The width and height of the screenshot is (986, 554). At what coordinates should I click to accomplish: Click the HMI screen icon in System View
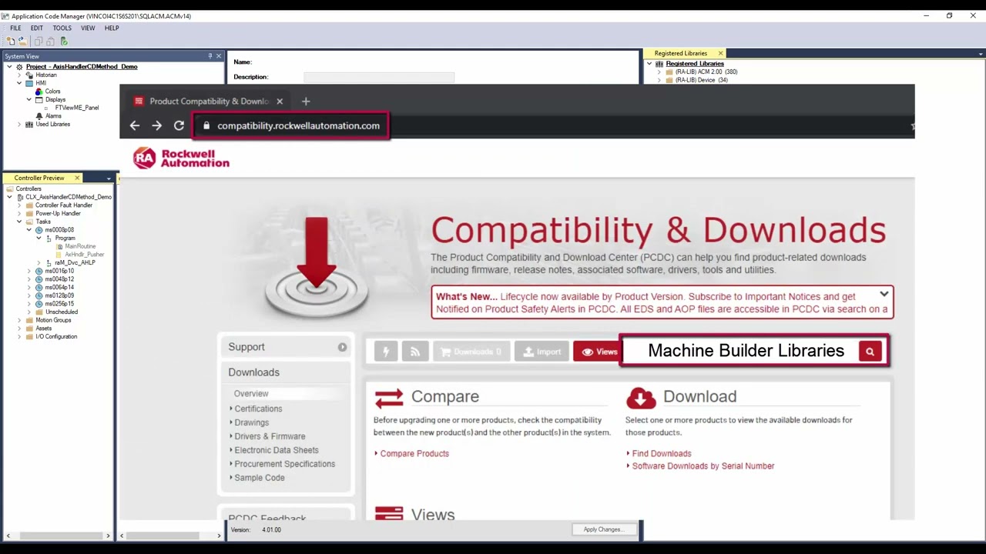[29, 83]
